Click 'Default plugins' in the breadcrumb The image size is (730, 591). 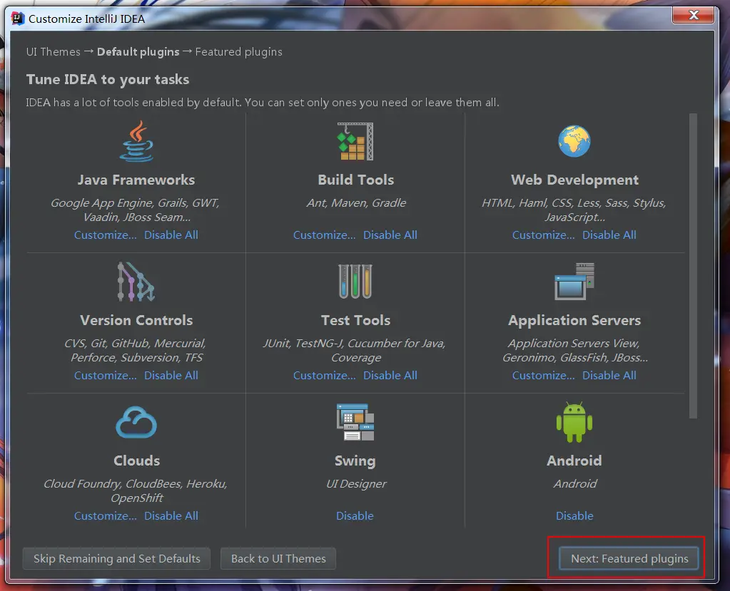(138, 51)
